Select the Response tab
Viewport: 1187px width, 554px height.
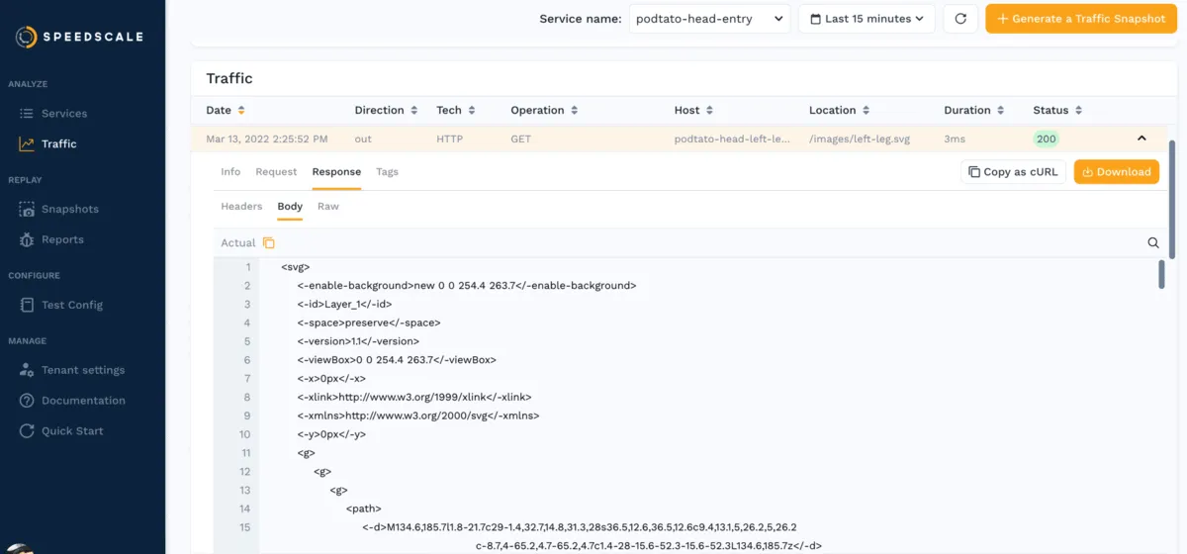pyautogui.click(x=336, y=172)
